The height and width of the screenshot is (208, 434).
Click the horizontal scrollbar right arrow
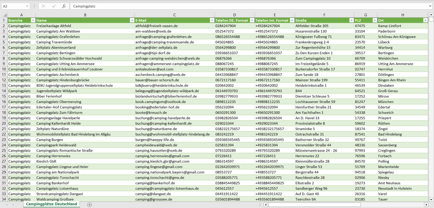(426, 205)
